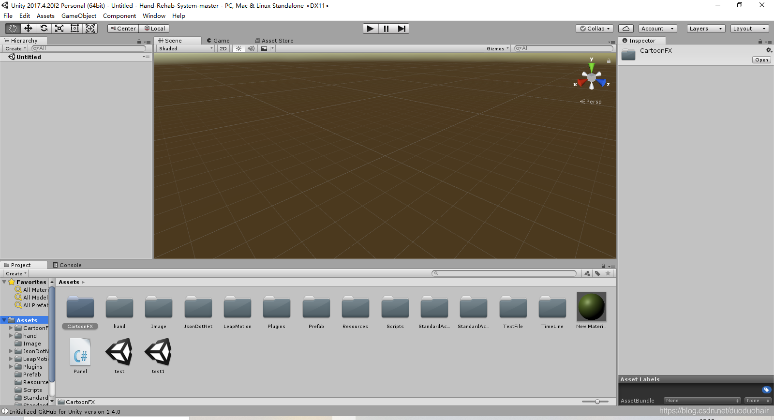The height and width of the screenshot is (420, 774).
Task: Open the Component menu
Action: coord(119,15)
